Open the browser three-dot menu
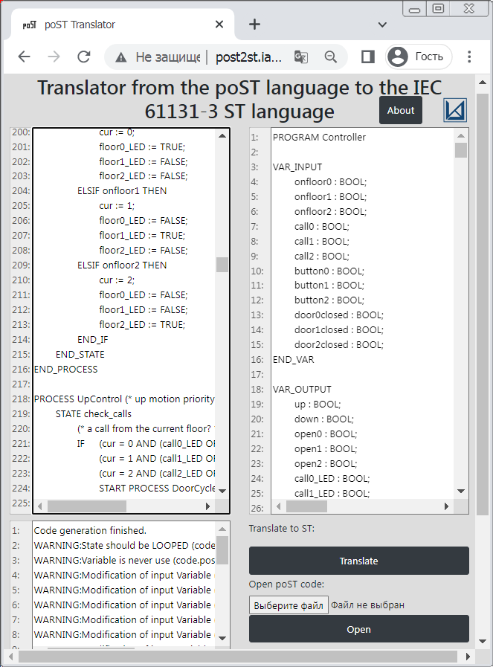This screenshot has height=667, width=493. click(x=469, y=57)
